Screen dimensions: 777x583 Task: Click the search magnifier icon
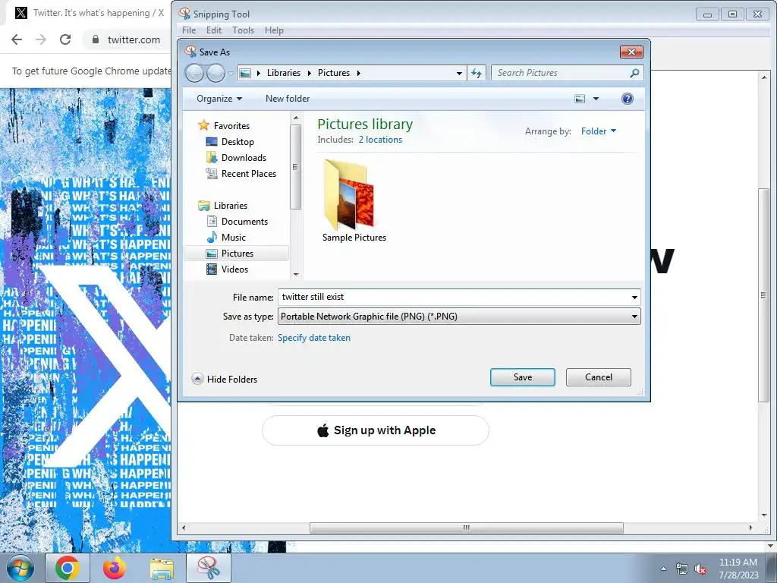click(x=634, y=73)
